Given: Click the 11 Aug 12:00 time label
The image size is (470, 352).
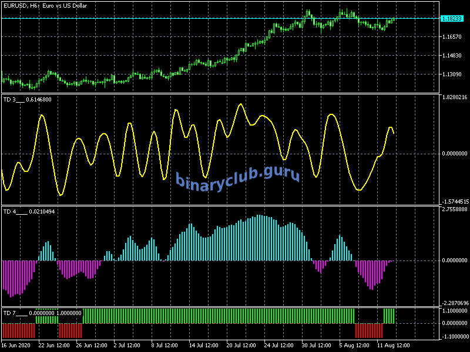Looking at the screenshot, I should pos(394,344).
